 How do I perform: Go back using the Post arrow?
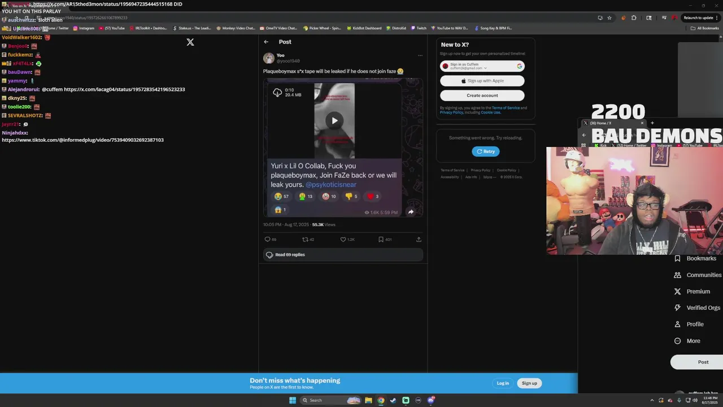(x=266, y=42)
